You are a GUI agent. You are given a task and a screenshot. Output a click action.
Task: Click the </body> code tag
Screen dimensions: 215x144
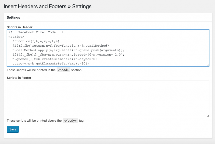click(x=70, y=121)
